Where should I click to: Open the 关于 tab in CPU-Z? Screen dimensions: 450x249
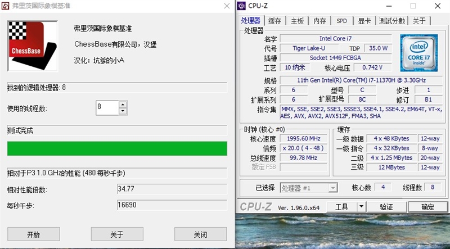[419, 21]
